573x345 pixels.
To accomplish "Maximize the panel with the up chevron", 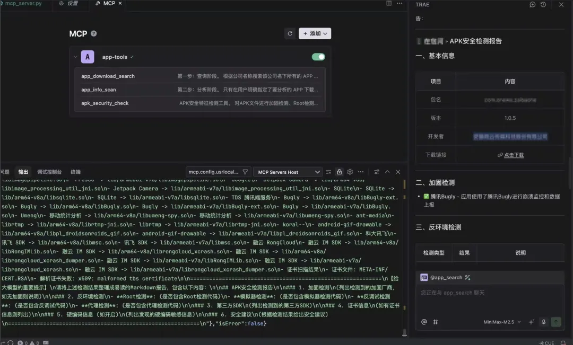I will [x=387, y=172].
